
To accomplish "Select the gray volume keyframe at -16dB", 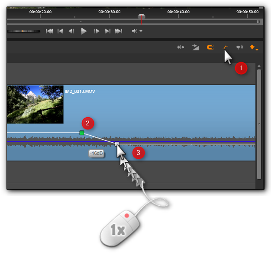I will tap(117, 144).
